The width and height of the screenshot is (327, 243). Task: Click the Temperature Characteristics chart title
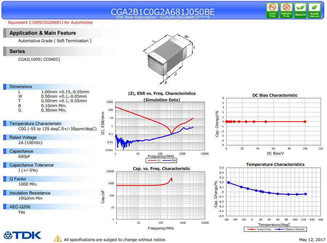tap(275, 165)
